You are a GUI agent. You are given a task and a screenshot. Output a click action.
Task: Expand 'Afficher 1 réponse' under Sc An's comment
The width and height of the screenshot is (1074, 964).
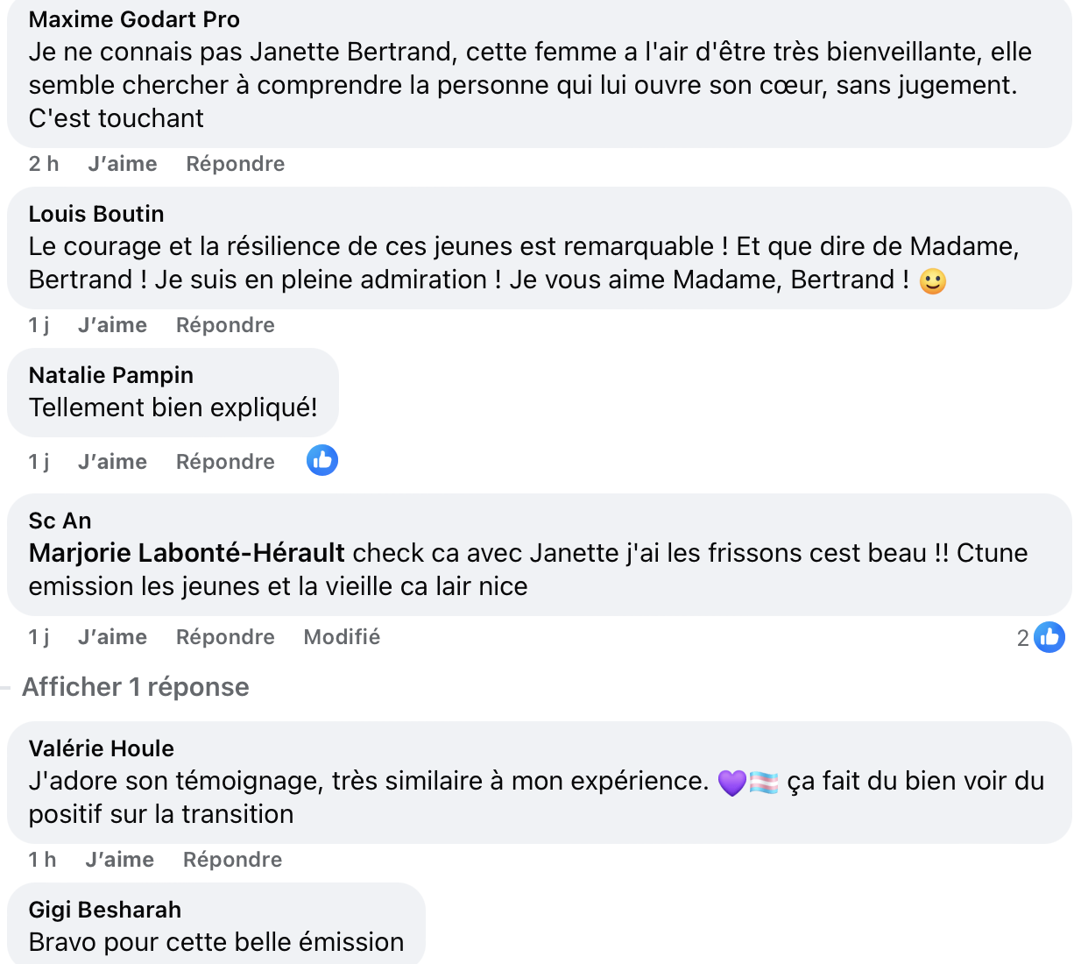(136, 687)
